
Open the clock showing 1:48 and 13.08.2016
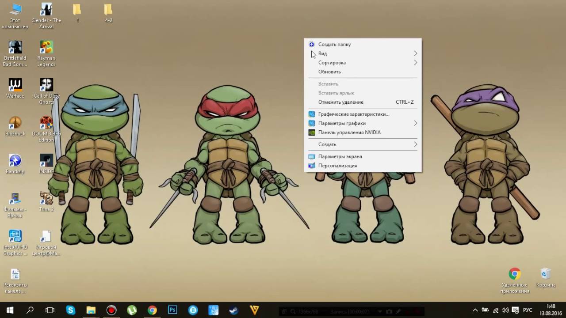(x=551, y=310)
